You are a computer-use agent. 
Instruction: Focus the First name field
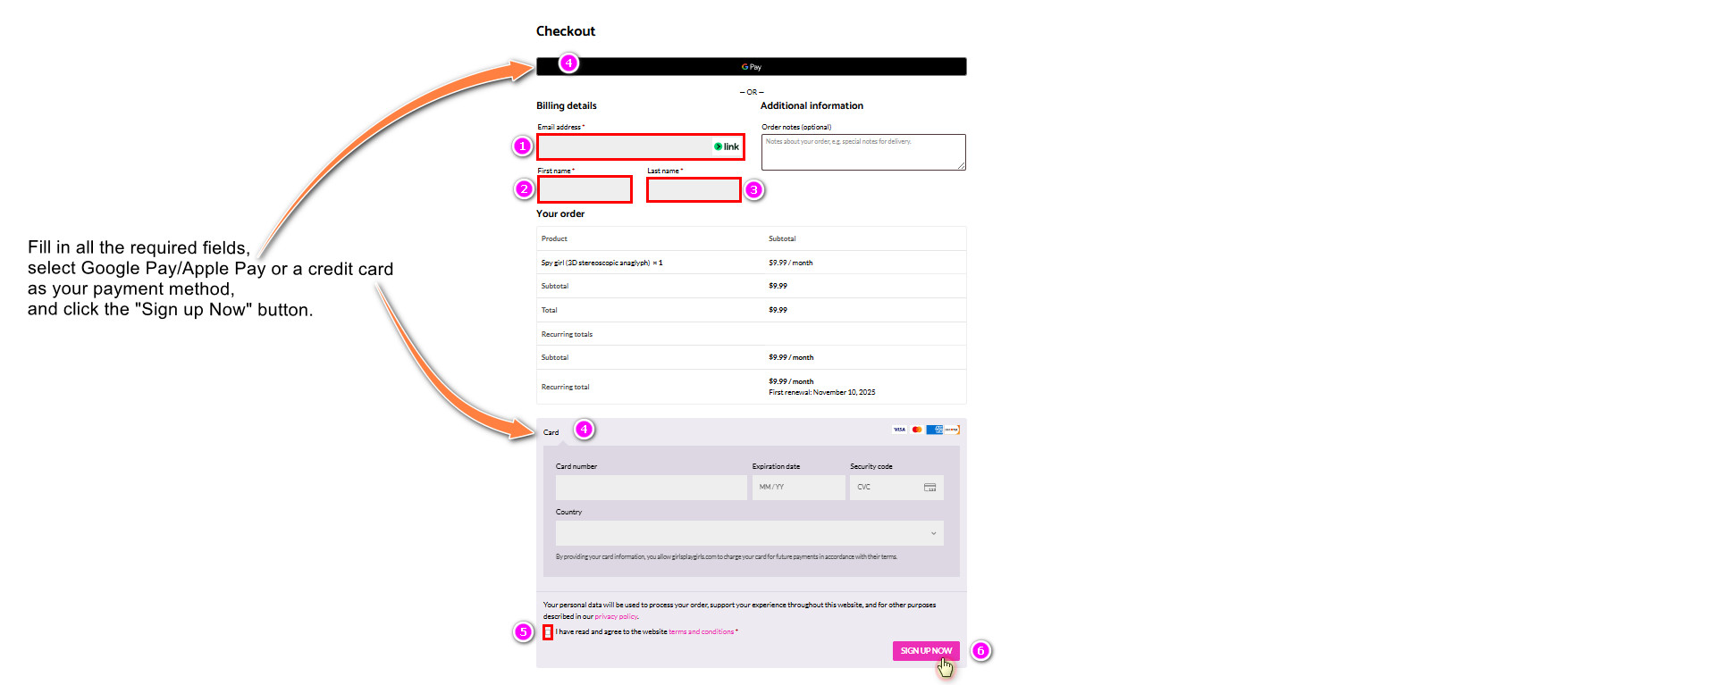pos(585,189)
